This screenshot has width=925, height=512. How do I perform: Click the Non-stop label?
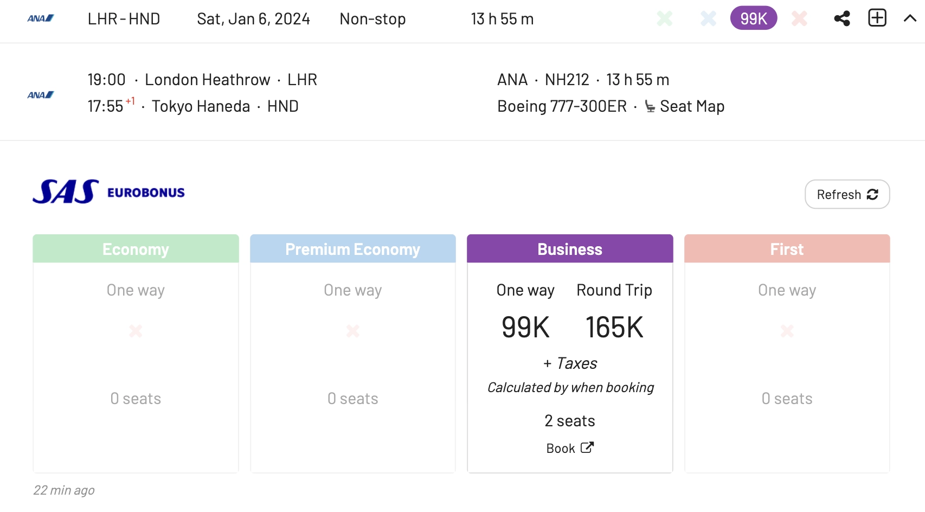click(x=372, y=19)
